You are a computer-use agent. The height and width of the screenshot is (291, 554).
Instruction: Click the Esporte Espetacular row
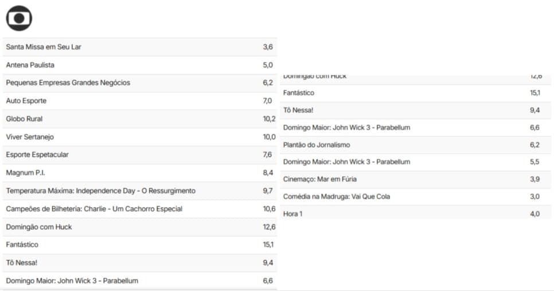coord(140,155)
